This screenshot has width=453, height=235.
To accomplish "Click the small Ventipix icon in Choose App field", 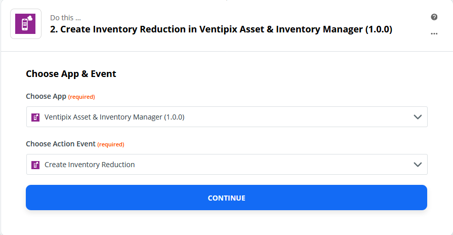I will coord(35,117).
